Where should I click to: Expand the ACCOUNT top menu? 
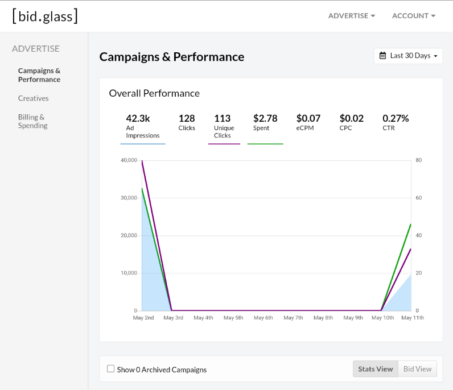[413, 16]
